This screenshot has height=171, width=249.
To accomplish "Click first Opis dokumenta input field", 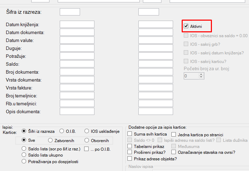I will (77, 111).
